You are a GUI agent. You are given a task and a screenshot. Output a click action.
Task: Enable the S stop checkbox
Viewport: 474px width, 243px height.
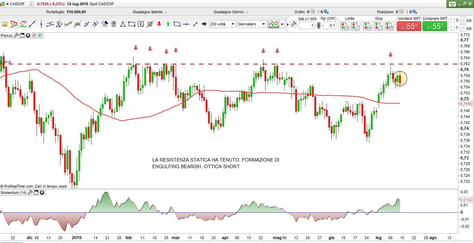point(452,20)
